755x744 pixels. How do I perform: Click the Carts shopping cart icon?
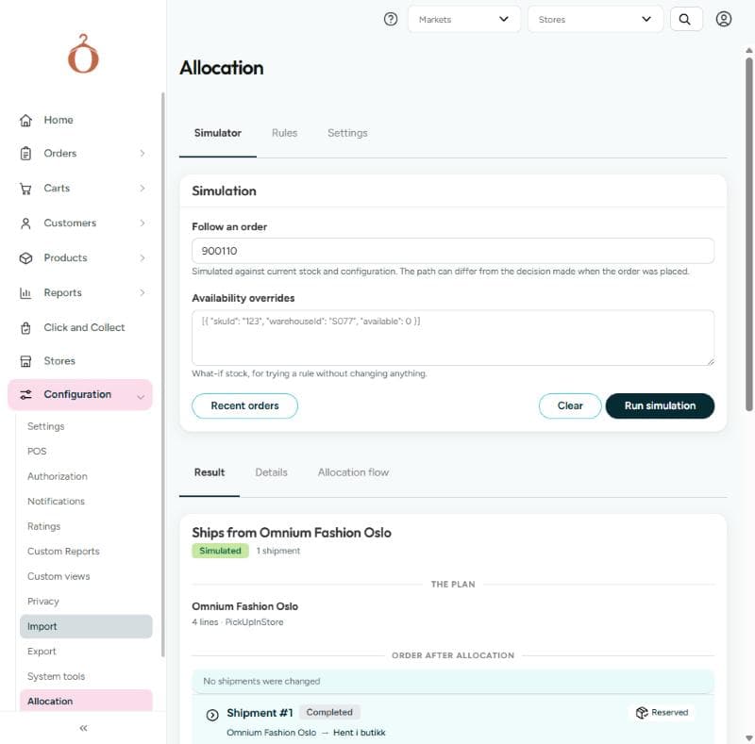(26, 189)
